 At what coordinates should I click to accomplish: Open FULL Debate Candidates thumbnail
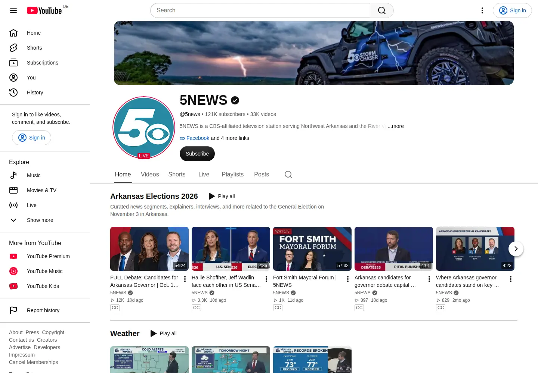click(x=149, y=249)
